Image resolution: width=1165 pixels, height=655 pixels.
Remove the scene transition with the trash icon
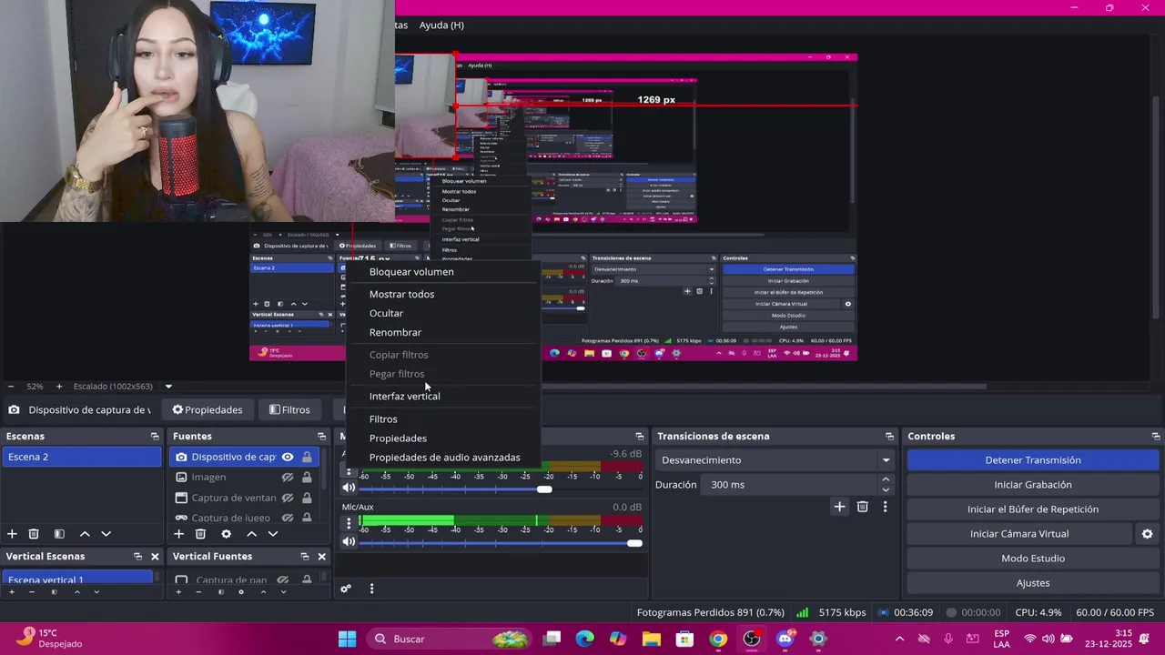[x=863, y=507]
